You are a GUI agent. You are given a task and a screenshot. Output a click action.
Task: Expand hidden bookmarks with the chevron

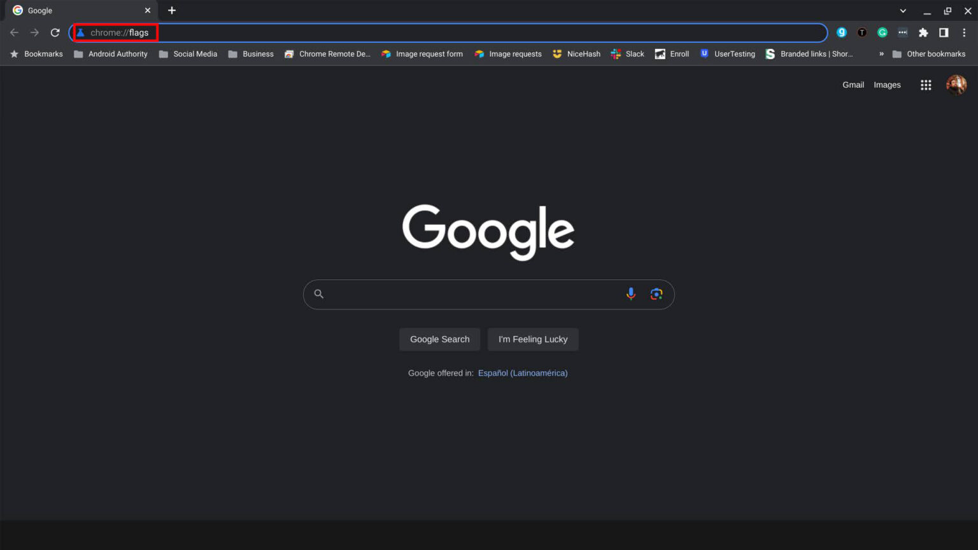pos(881,54)
